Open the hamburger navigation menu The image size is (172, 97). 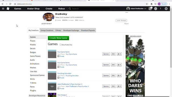3,9
